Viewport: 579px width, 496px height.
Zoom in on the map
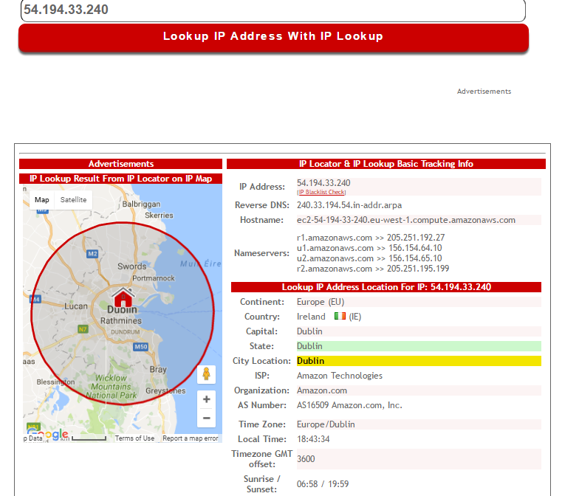pos(207,399)
